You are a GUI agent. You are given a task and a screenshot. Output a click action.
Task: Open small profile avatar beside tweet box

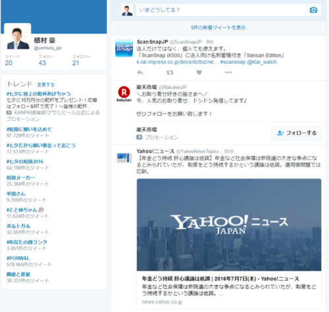[x=127, y=10]
